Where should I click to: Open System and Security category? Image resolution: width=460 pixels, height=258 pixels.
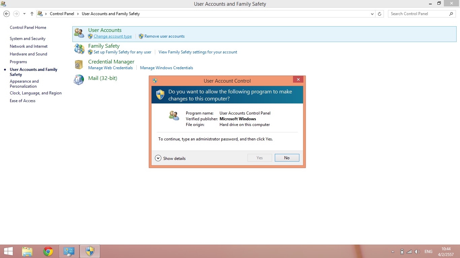click(x=28, y=39)
